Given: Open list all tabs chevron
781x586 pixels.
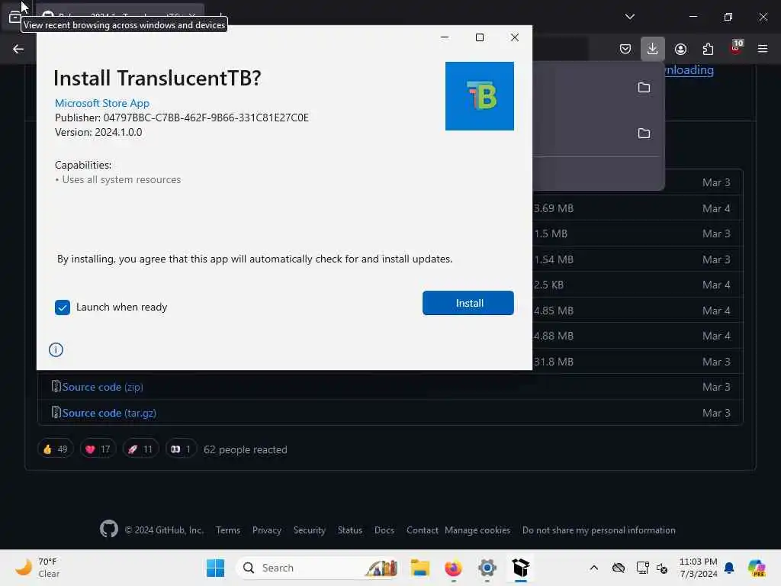Looking at the screenshot, I should [x=629, y=17].
